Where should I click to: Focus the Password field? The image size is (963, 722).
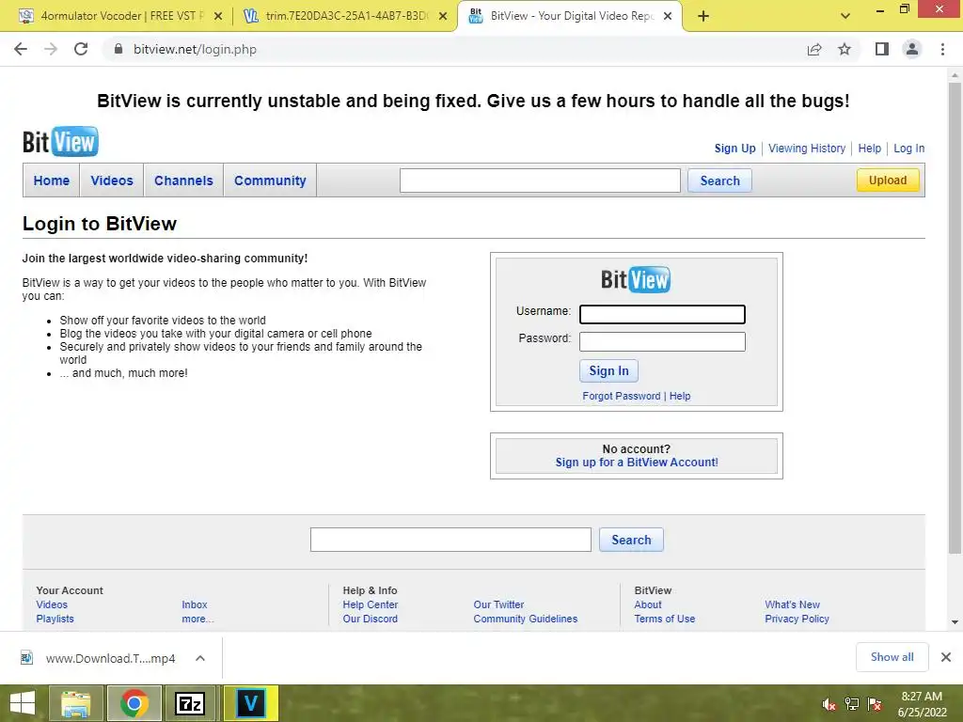click(x=663, y=341)
